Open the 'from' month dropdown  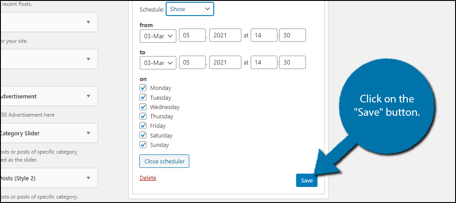click(158, 36)
